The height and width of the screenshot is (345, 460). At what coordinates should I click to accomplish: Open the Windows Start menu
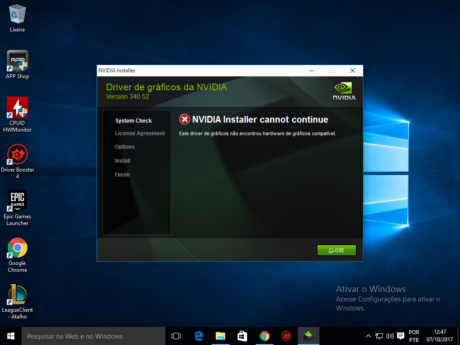click(x=11, y=336)
